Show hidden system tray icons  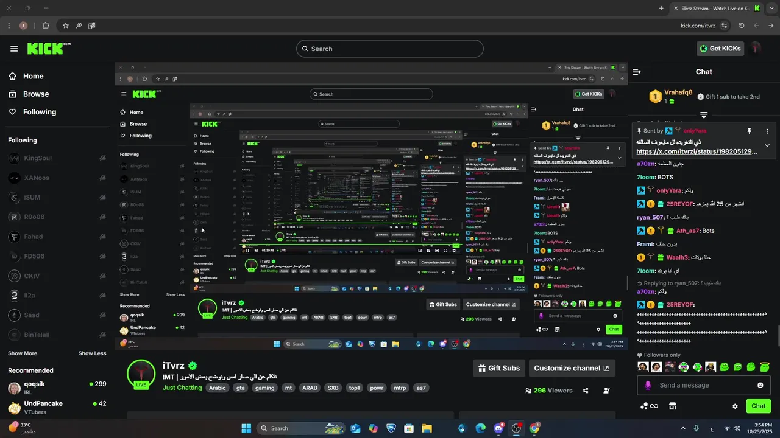pyautogui.click(x=682, y=428)
